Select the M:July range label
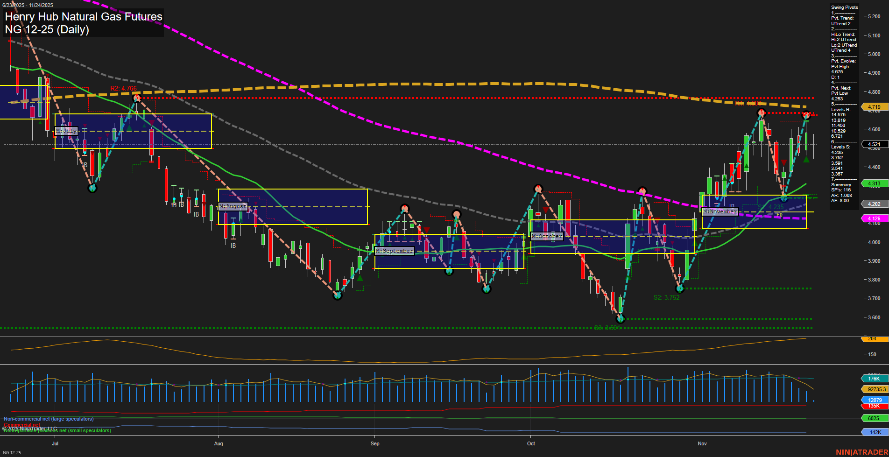Screen dimensions: 889x457 66,131
